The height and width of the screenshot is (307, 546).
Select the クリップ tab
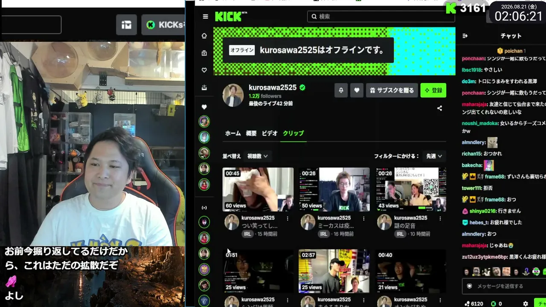(293, 133)
